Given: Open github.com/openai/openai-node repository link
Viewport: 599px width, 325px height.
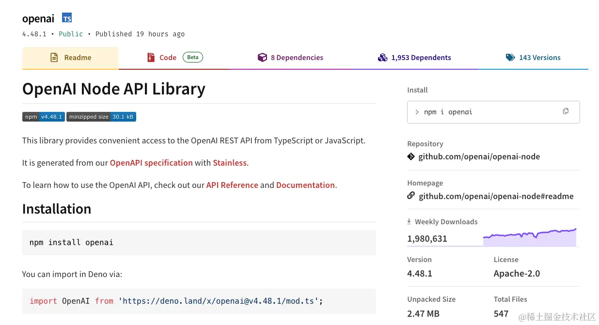Looking at the screenshot, I should coord(479,156).
